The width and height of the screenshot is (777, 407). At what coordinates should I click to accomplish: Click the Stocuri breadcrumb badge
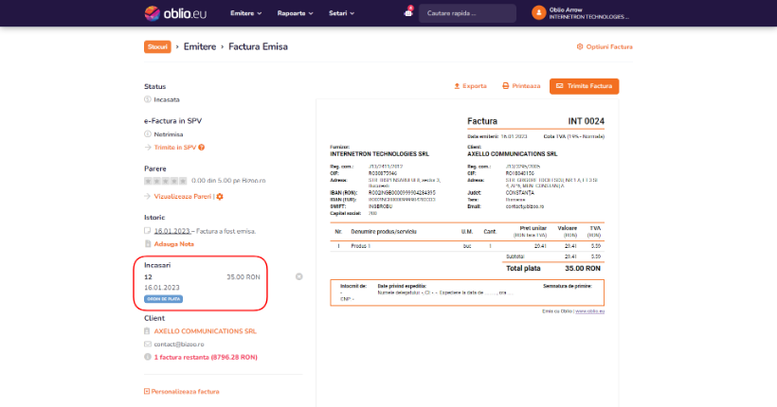tap(157, 46)
